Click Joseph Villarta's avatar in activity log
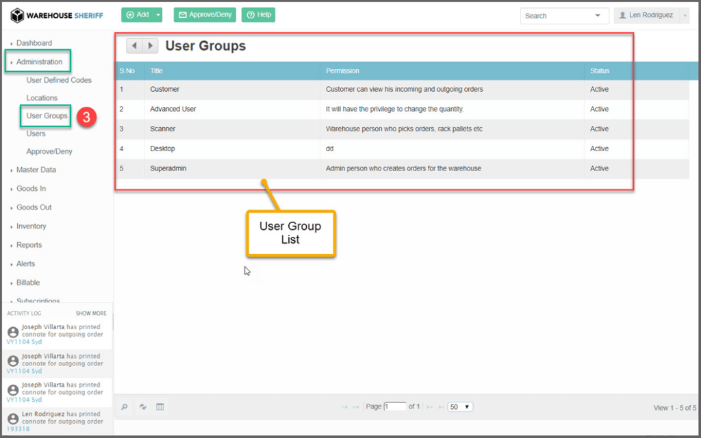The width and height of the screenshot is (701, 438). (12, 332)
